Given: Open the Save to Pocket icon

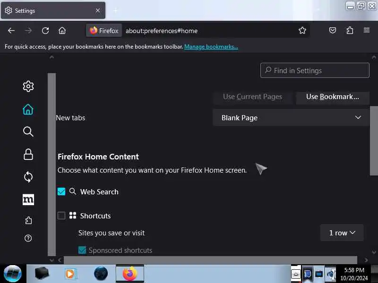Looking at the screenshot, I should coord(333,30).
